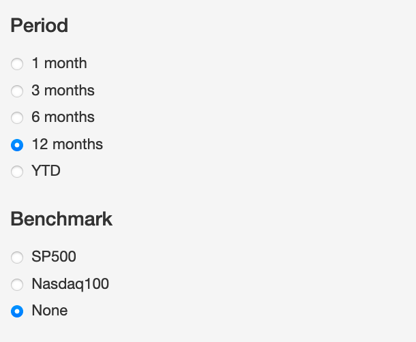Select the YTD period radio button
The width and height of the screenshot is (416, 342).
pyautogui.click(x=17, y=172)
